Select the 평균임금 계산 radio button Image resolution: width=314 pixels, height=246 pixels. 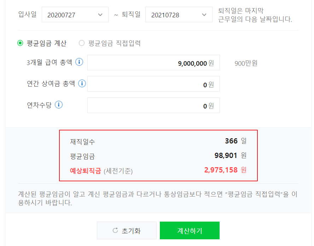point(20,43)
